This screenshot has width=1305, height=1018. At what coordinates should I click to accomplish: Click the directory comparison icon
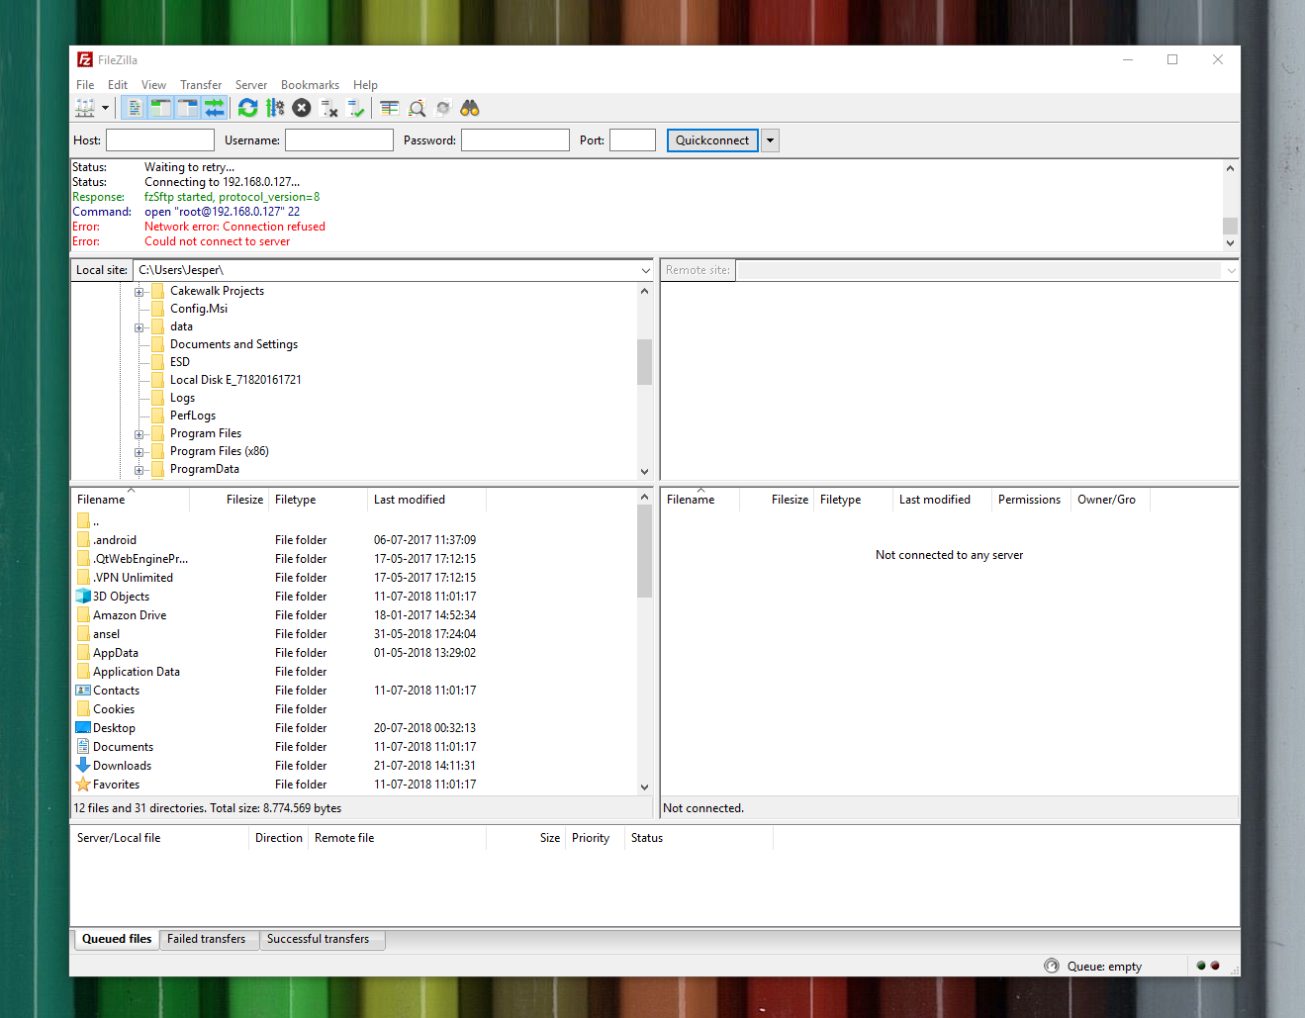390,108
